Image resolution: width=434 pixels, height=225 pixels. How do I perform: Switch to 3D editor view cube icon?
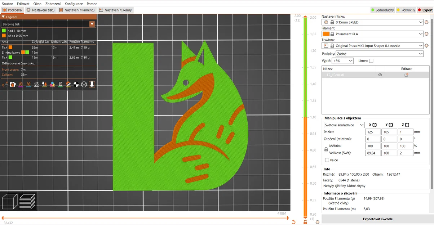tap(9, 202)
